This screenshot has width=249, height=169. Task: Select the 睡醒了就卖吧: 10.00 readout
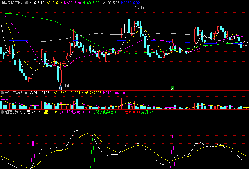108,112
